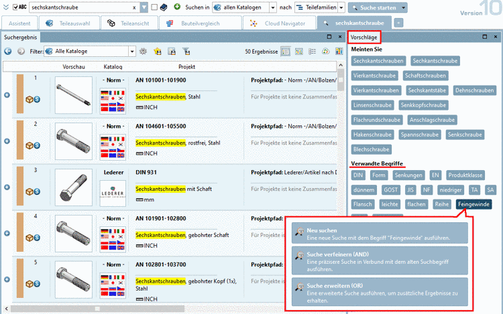The image size is (503, 314).
Task: Add a new tab with plus button
Action: tap(398, 23)
